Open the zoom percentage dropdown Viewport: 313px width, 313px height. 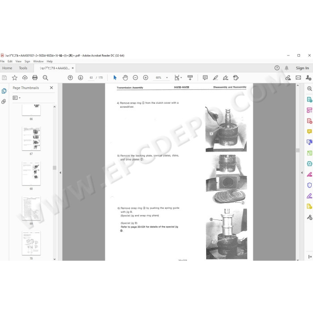tap(167, 78)
